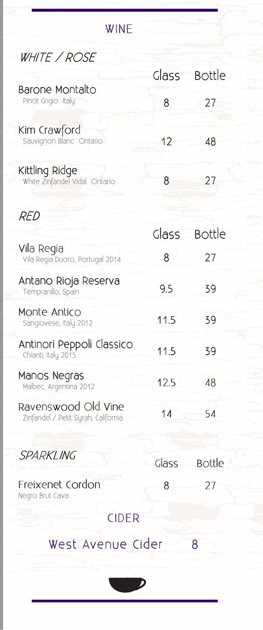Viewport: 263px width, 630px height.
Task: Click the WHITE / ROSE section title
Action: [57, 57]
